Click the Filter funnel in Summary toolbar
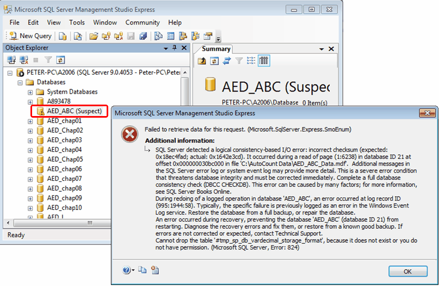 (239, 60)
